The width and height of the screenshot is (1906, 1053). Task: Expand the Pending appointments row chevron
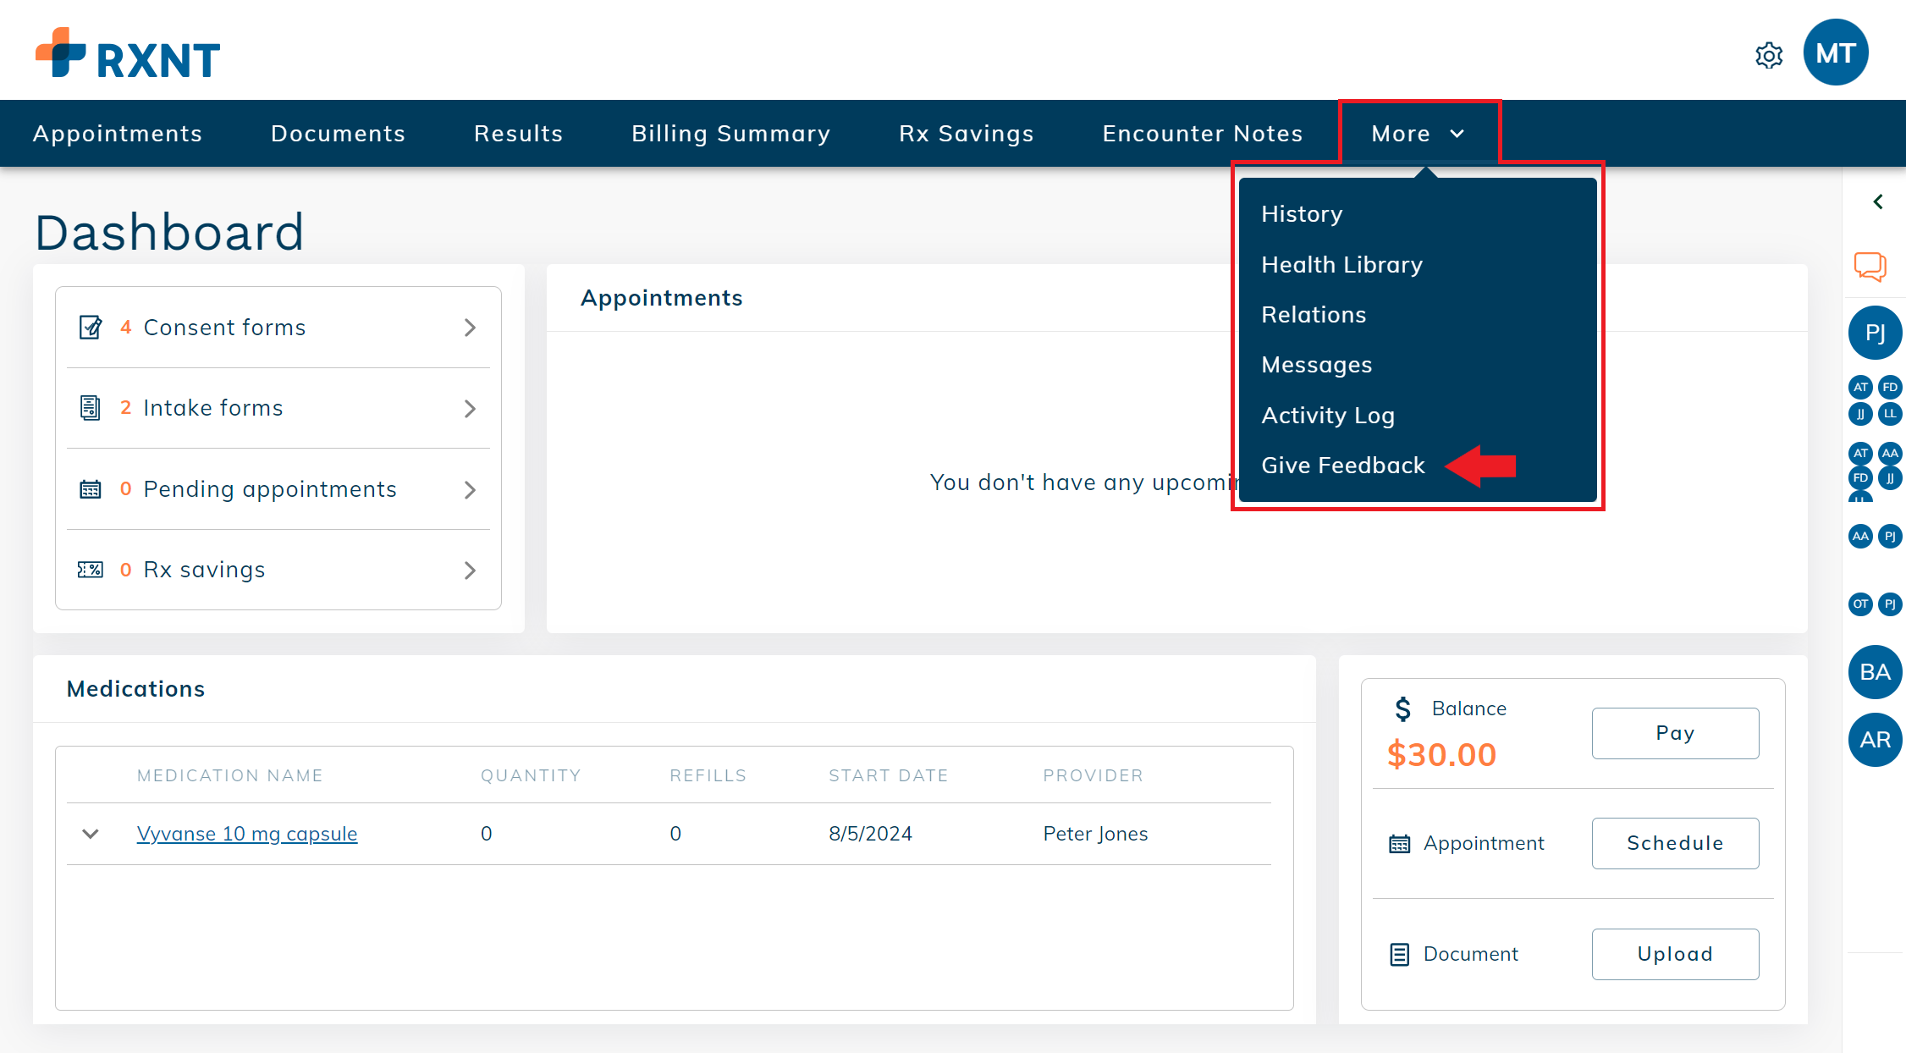[x=471, y=490]
